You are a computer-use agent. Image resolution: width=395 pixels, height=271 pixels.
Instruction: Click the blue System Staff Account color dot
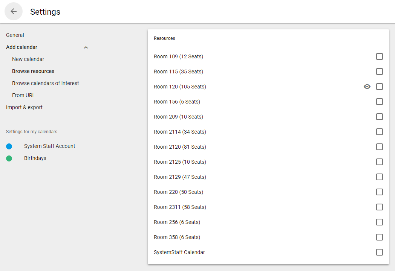[9, 146]
